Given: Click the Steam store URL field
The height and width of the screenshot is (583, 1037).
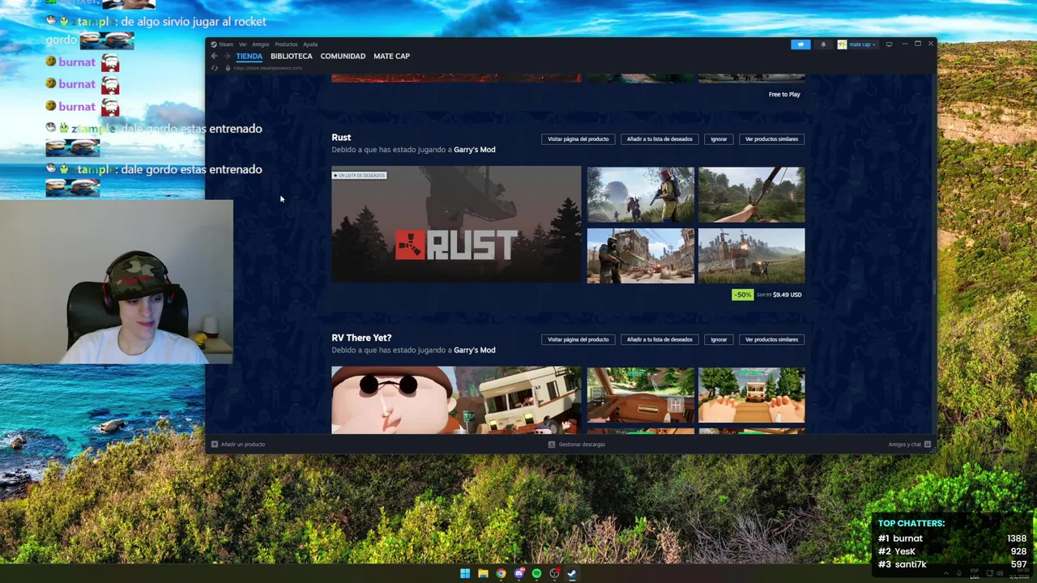Looking at the screenshot, I should pyautogui.click(x=267, y=68).
